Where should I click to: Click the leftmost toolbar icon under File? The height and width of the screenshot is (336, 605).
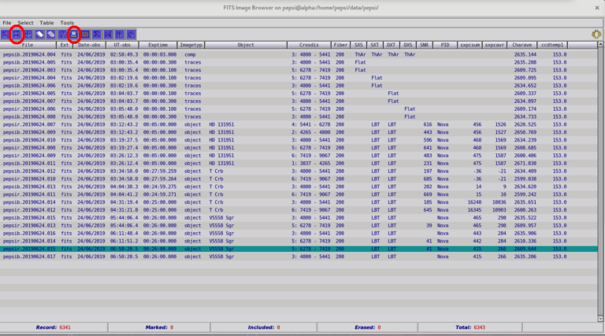[x=5, y=35]
